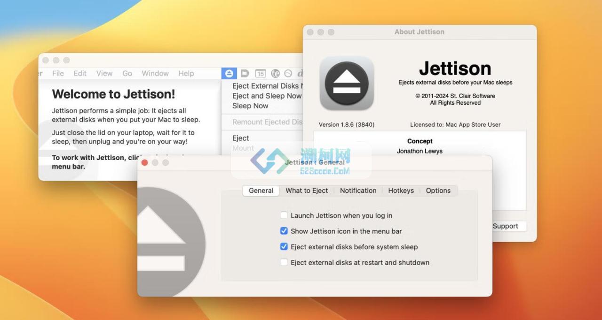Open the Window menu

(155, 73)
